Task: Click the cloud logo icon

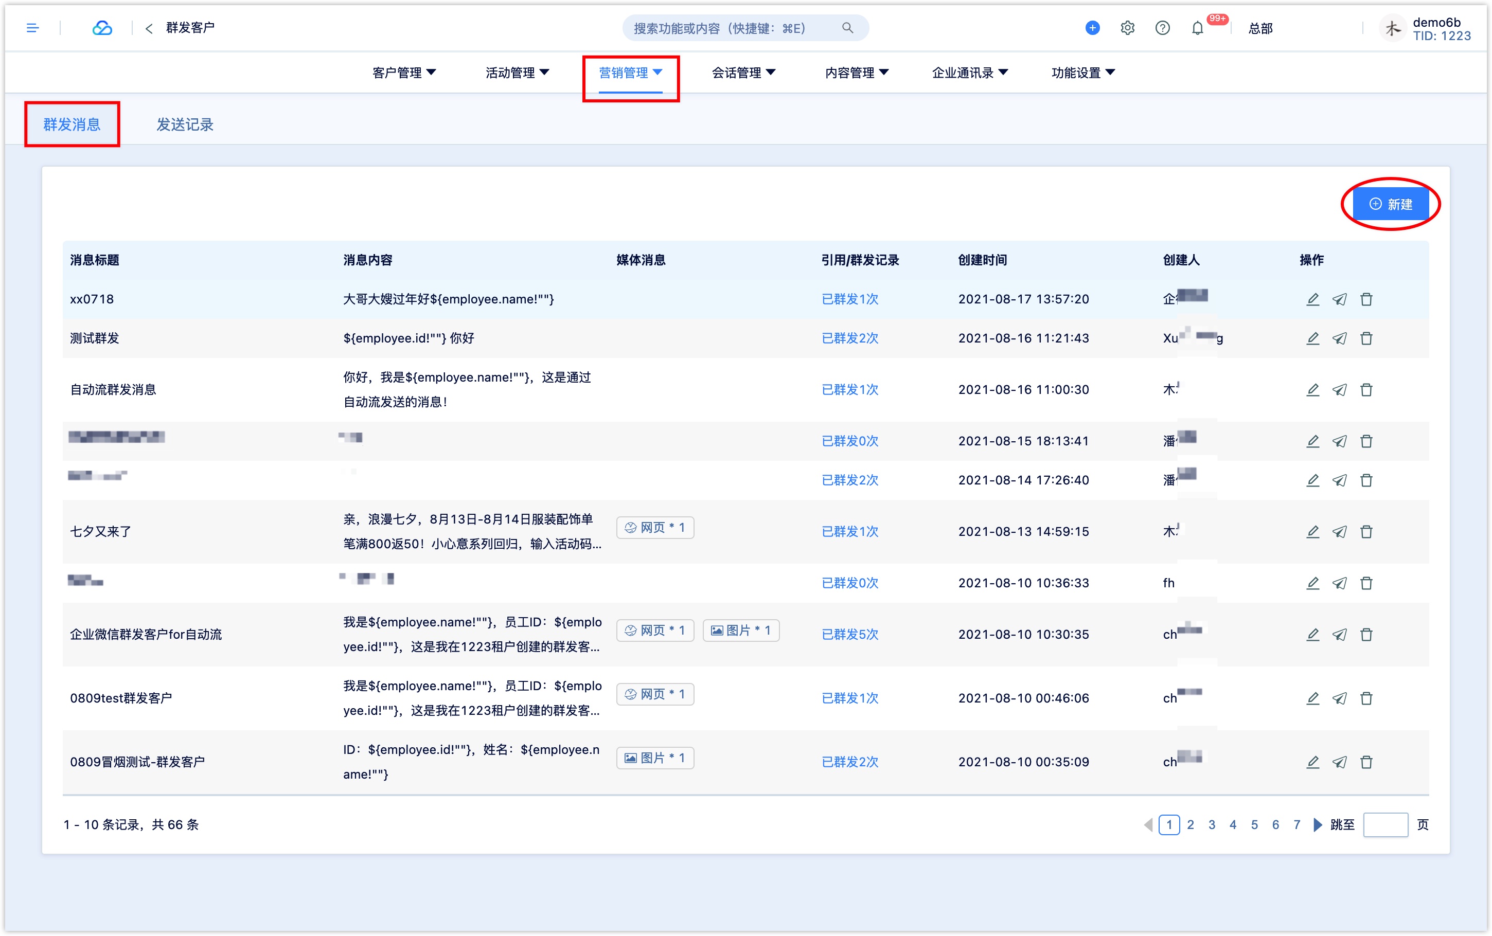Action: [102, 28]
